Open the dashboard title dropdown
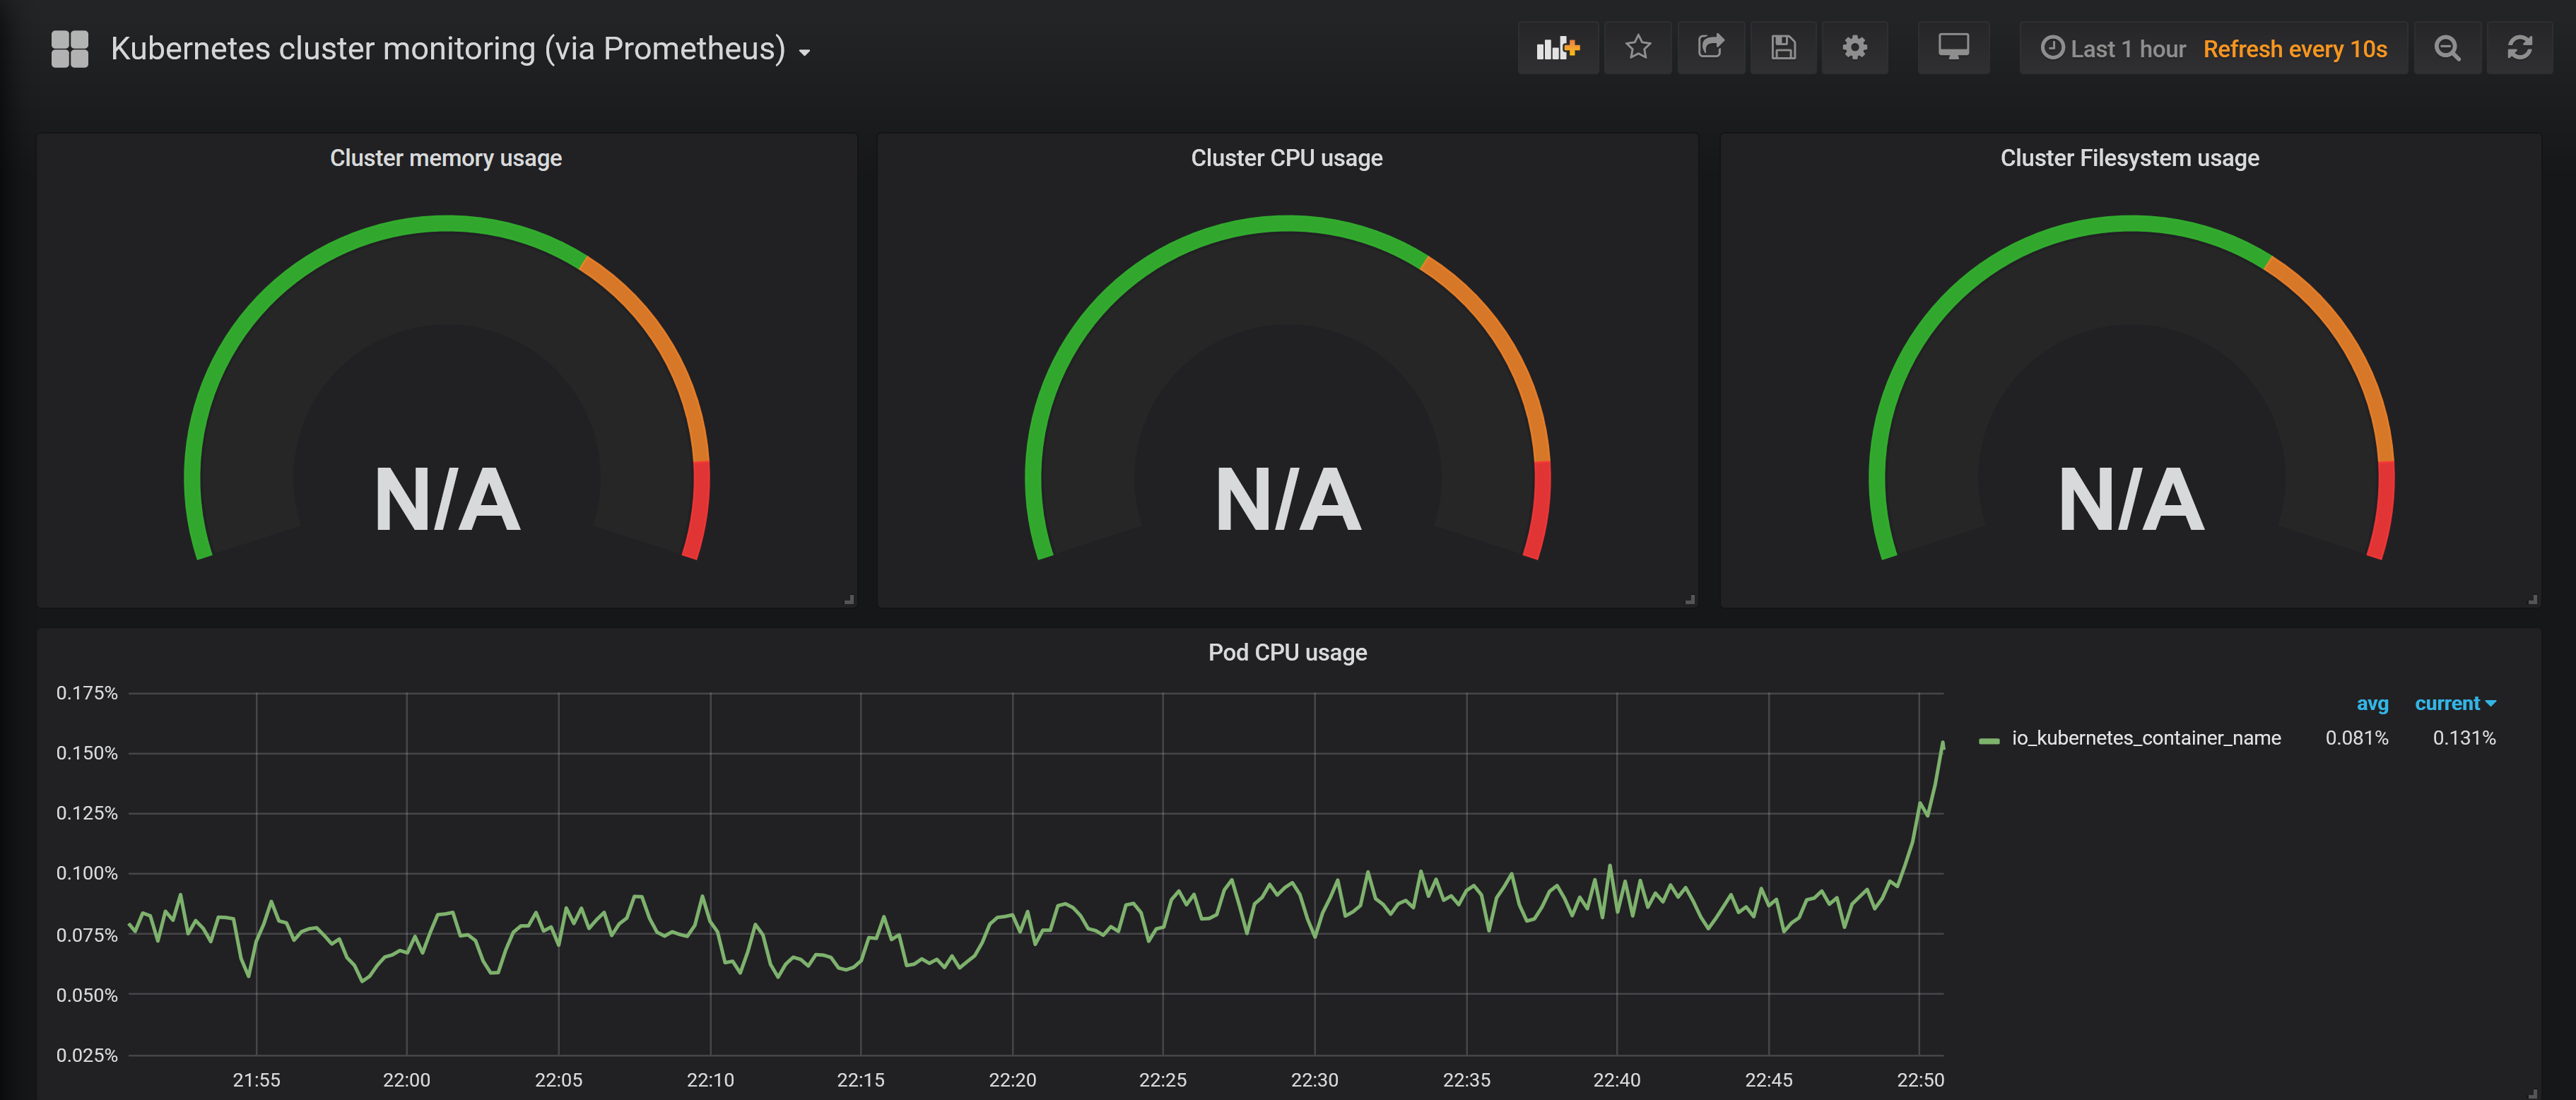 click(x=460, y=48)
